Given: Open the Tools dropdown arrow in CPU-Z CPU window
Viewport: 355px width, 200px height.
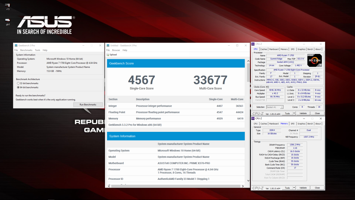Looking at the screenshot, I should 294,113.
